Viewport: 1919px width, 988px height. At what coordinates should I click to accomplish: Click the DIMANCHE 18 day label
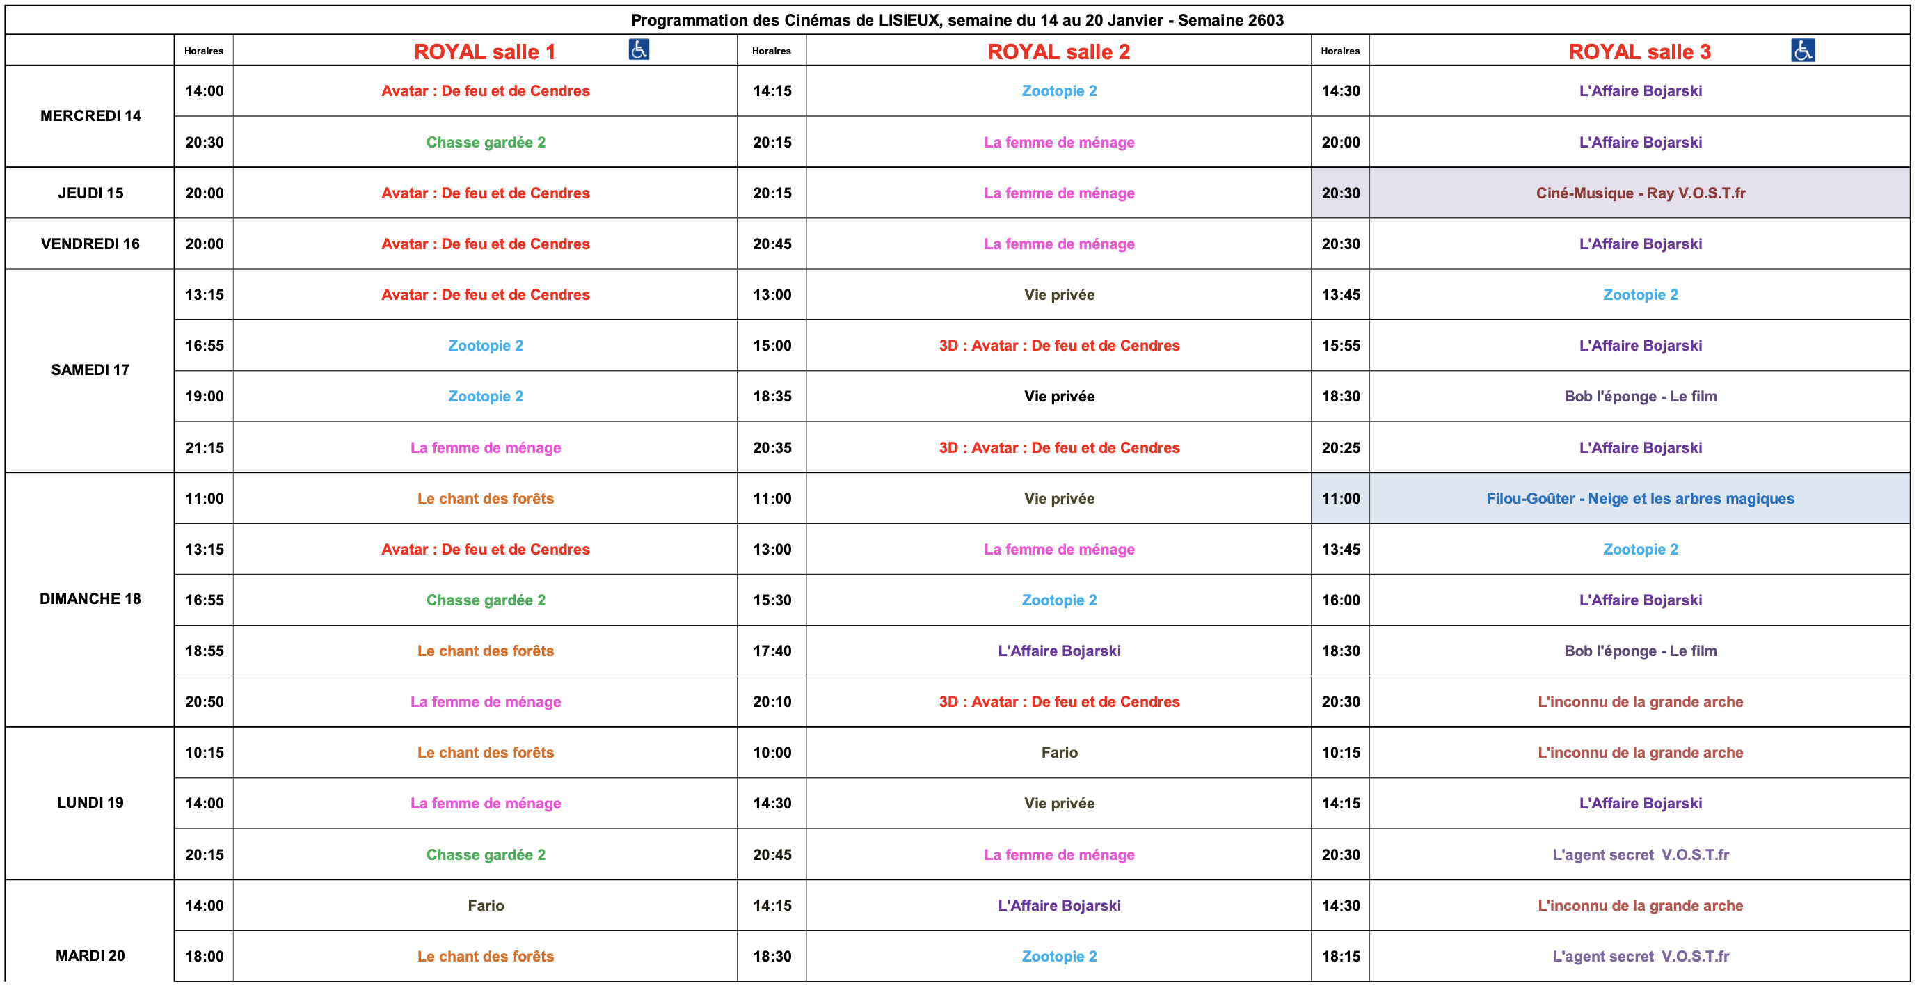click(90, 599)
